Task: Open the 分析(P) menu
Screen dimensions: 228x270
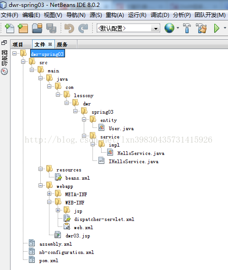Action: [x=182, y=15]
